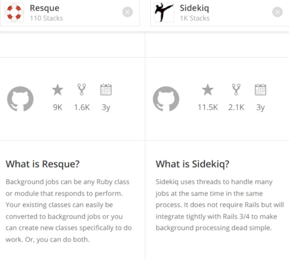Remove Sidekiq from comparison
The width and height of the screenshot is (289, 259).
click(277, 12)
